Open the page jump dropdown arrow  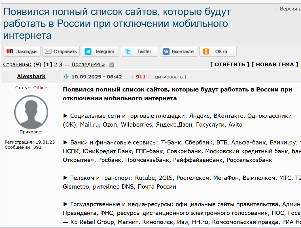pyautogui.click(x=111, y=65)
